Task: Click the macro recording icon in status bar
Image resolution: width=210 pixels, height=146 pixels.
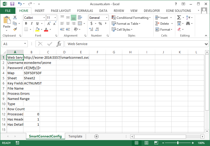Action: (17, 143)
